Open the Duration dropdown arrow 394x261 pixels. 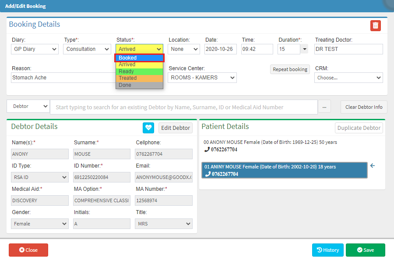tap(304, 49)
